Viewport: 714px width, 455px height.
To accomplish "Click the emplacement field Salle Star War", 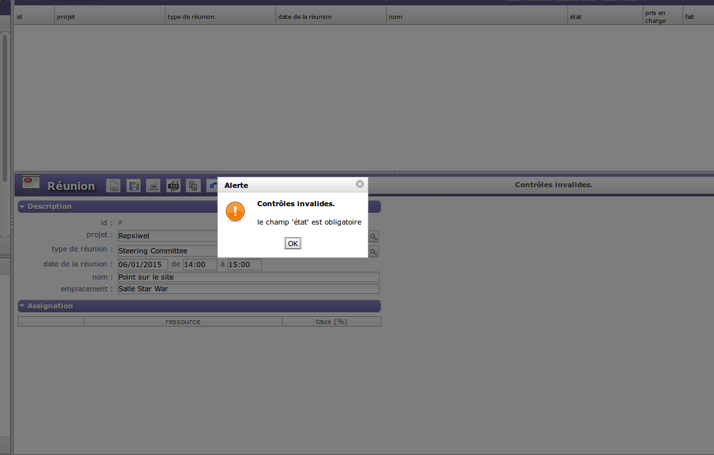I will tap(248, 289).
